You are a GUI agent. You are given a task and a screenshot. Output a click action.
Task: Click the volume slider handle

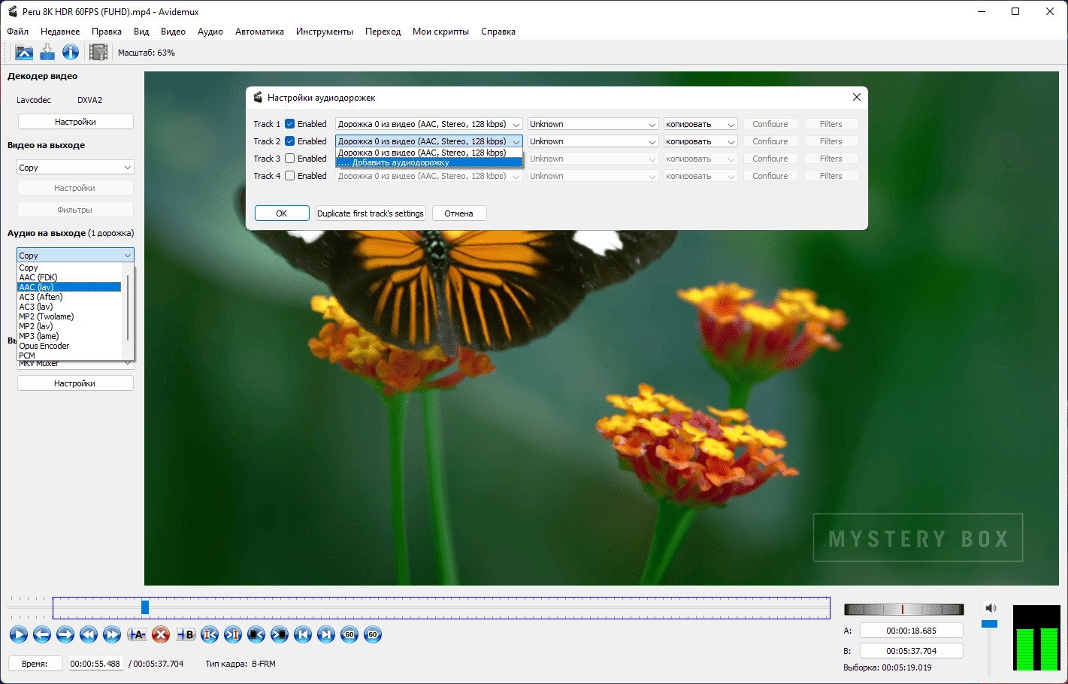[x=990, y=624]
